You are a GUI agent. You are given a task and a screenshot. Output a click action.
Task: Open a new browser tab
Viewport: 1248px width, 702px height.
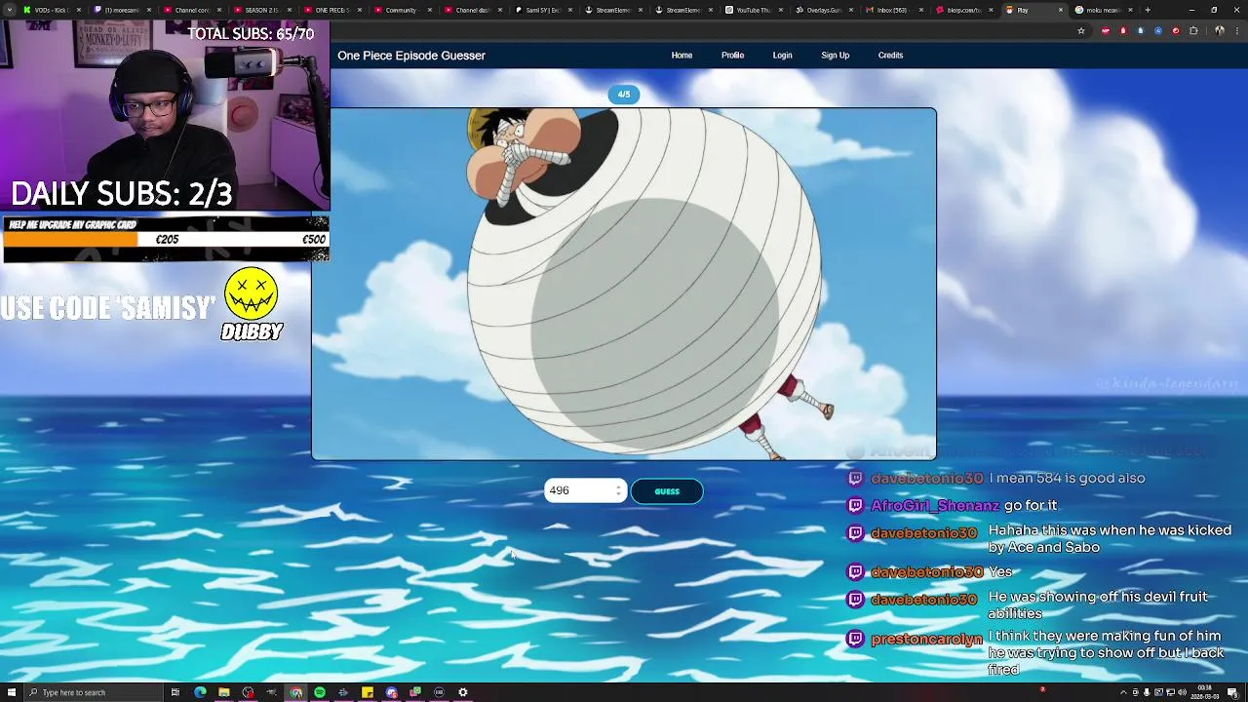tap(1148, 10)
